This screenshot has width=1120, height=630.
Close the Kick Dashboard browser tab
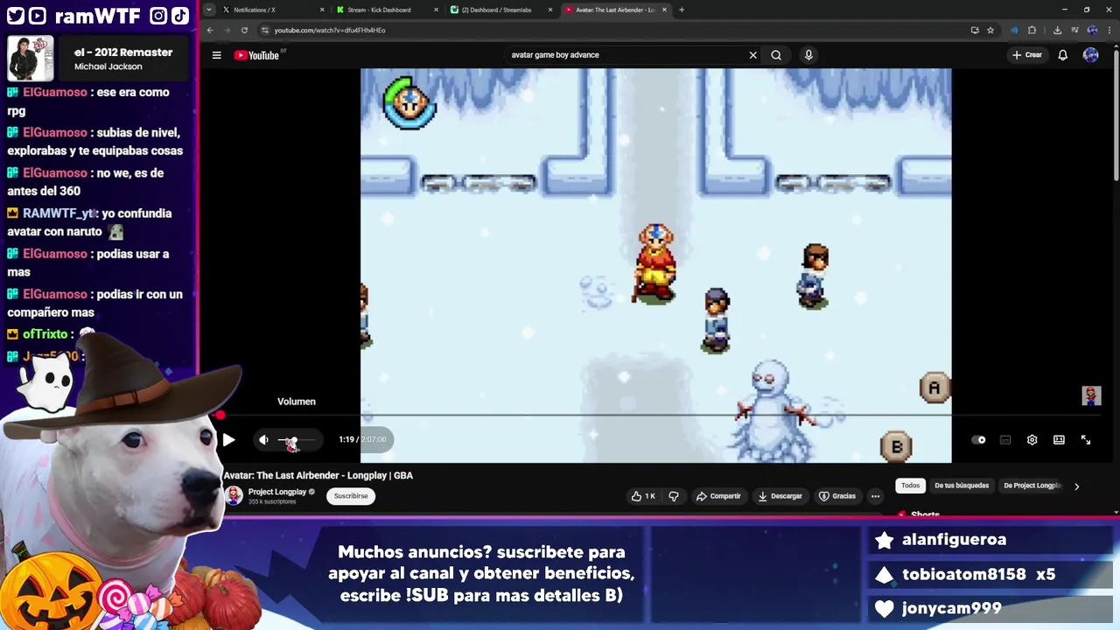click(x=436, y=10)
